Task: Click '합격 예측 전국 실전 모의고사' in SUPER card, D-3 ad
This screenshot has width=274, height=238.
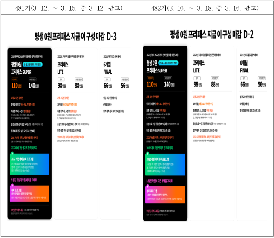Action: click(23, 131)
